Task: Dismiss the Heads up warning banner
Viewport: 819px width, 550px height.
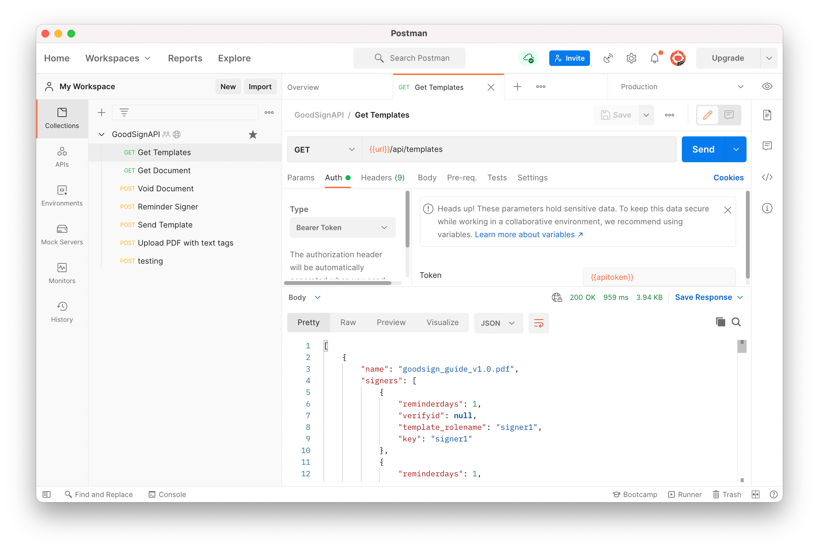Action: coord(727,210)
